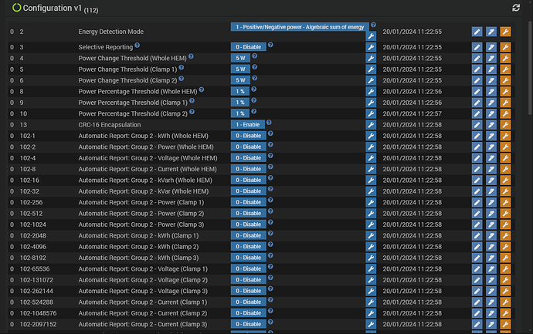Click orange wrench for Power Percentage Threshold (Clamp 2)

click(x=505, y=113)
